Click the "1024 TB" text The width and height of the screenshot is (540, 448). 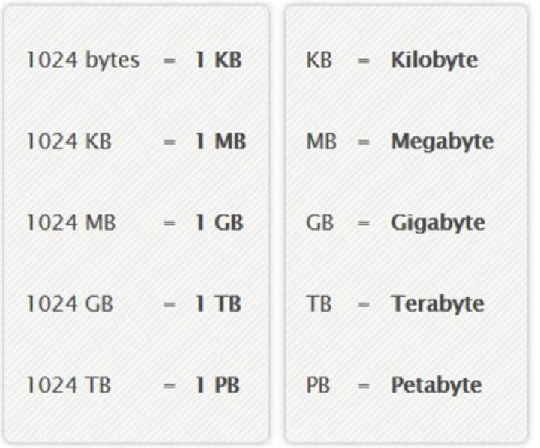68,385
